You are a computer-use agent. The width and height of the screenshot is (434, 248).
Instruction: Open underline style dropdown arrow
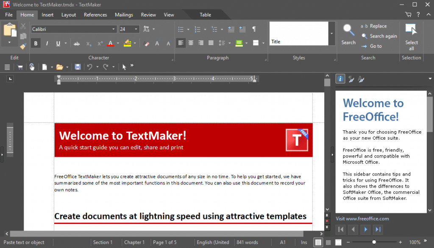click(66, 44)
